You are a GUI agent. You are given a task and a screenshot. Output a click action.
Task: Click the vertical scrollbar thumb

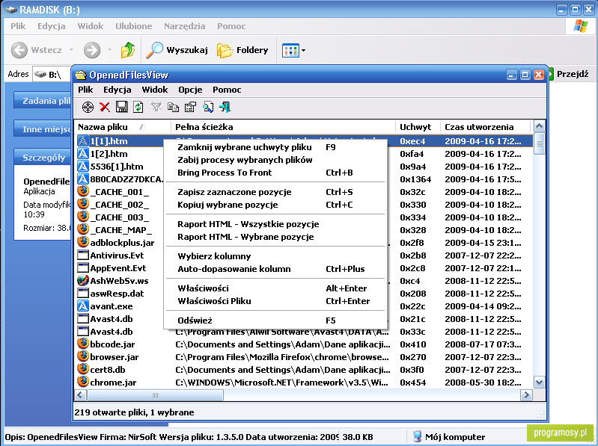coord(540,143)
